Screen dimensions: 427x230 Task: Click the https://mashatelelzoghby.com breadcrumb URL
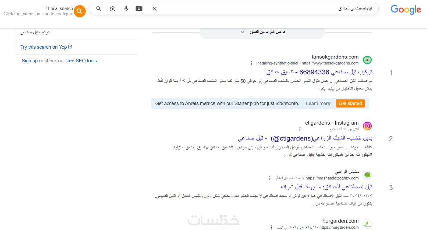coord(332,178)
